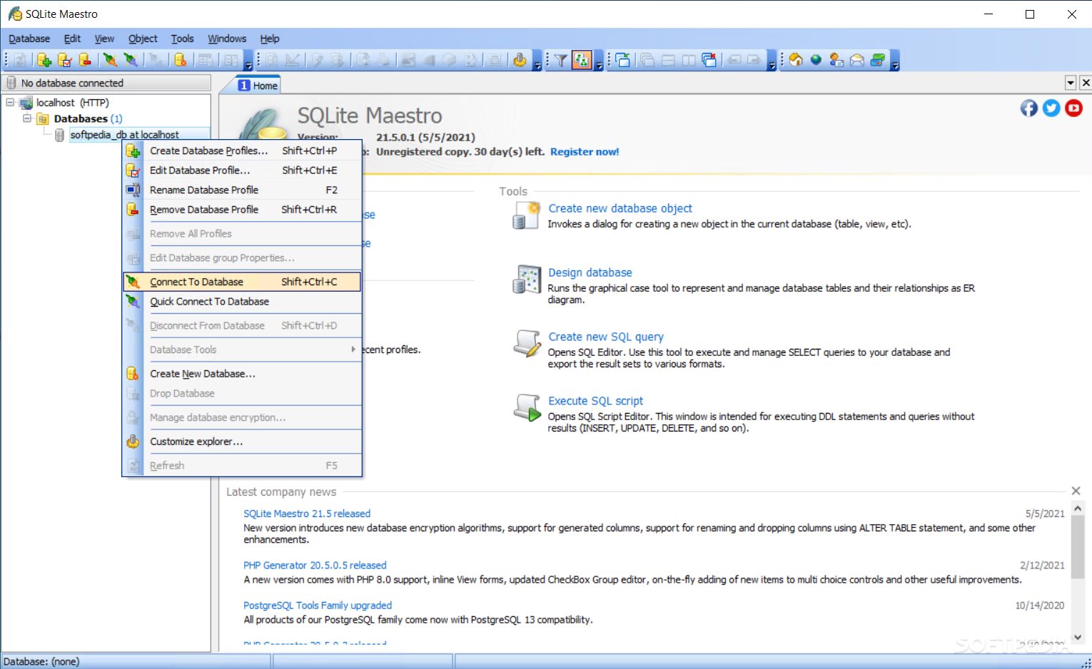This screenshot has width=1092, height=669.
Task: Select Remove Database Profile menu entry
Action: click(x=242, y=210)
